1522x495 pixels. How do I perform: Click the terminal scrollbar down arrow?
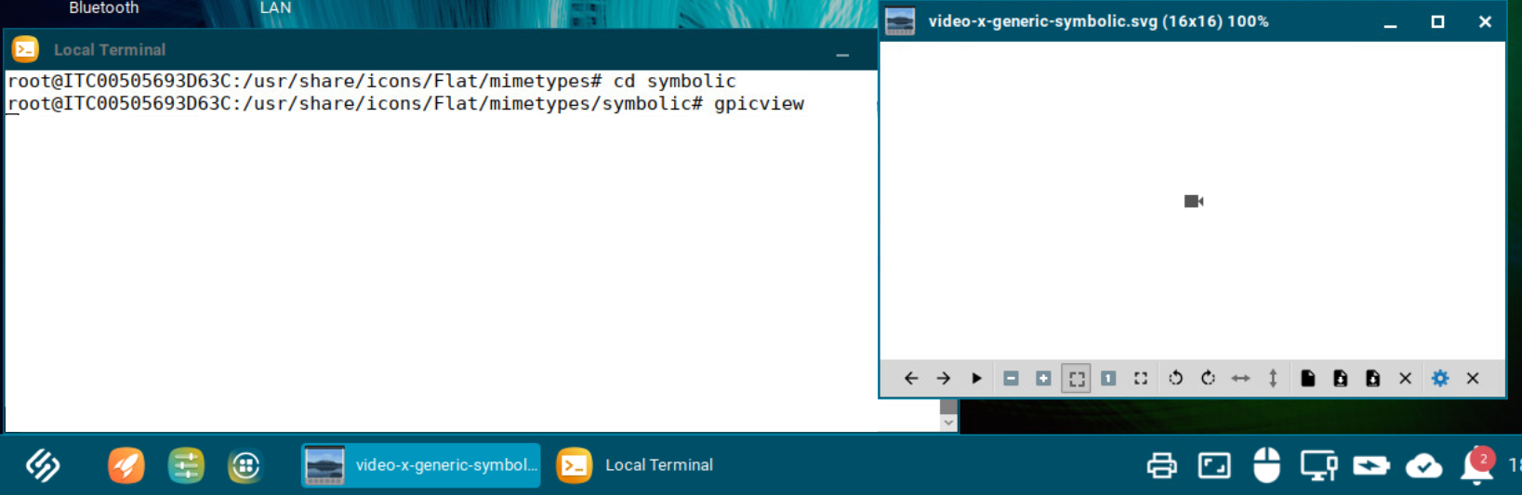948,423
